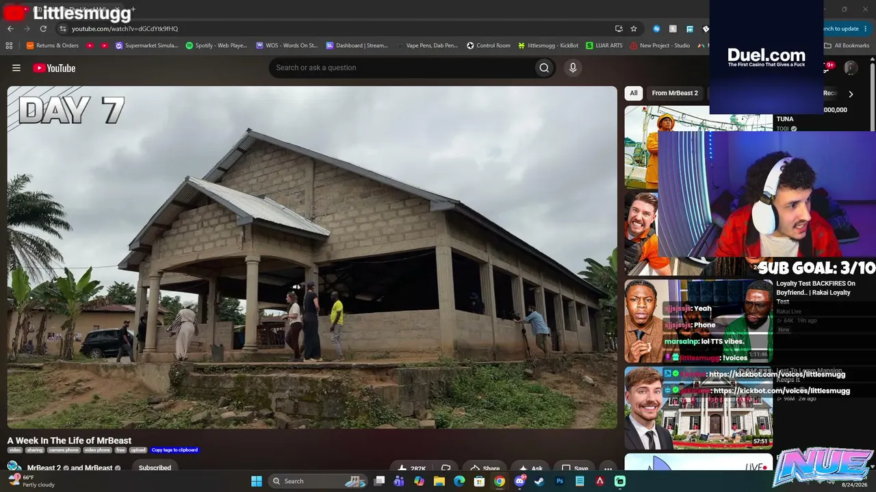Toggle the Subscribed button for MrBeast 2
This screenshot has width=876, height=492.
155,468
